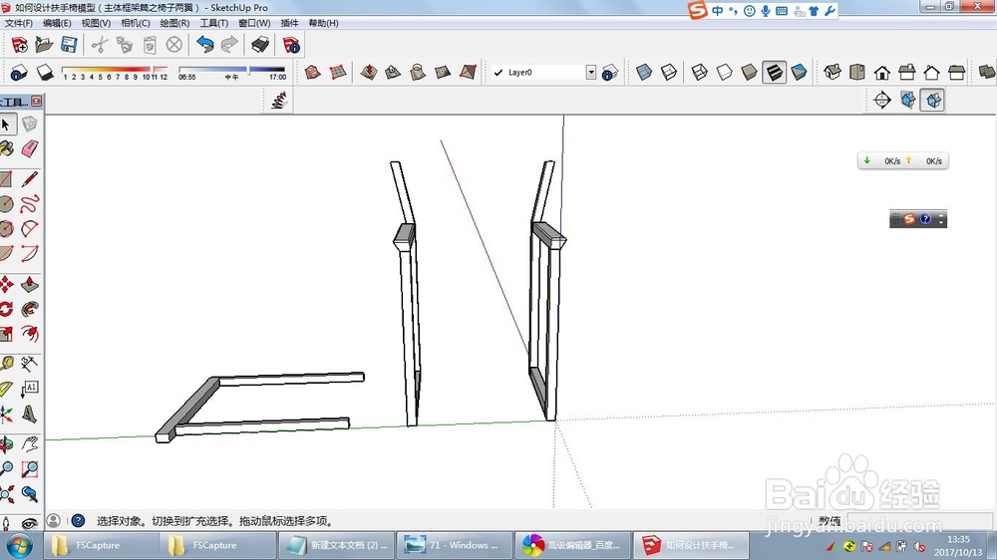Select the Zoom Window tool
This screenshot has width=997, height=560.
tap(29, 469)
